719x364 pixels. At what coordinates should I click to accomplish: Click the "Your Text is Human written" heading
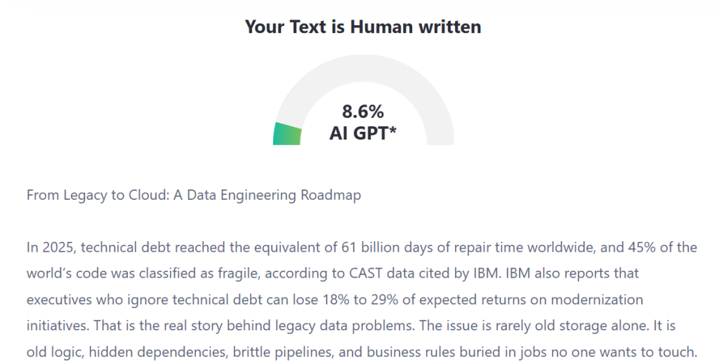click(363, 27)
